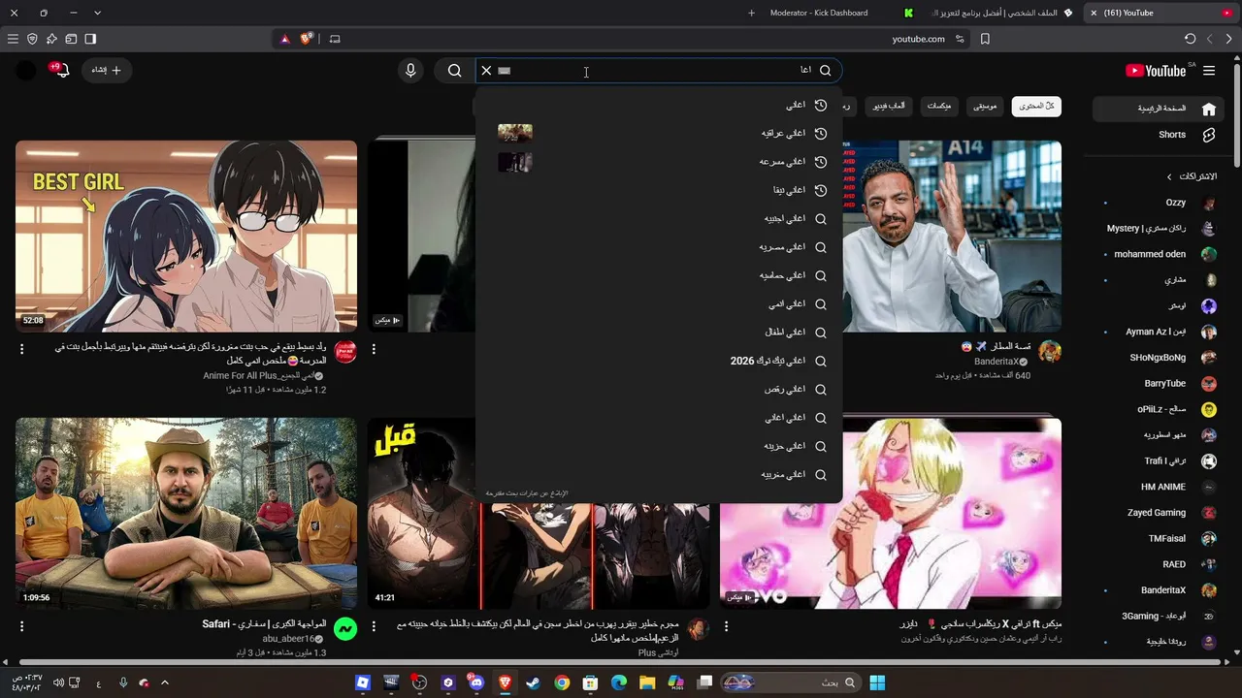The width and height of the screenshot is (1242, 698).
Task: Open Steam from the taskbar
Action: pos(533,682)
